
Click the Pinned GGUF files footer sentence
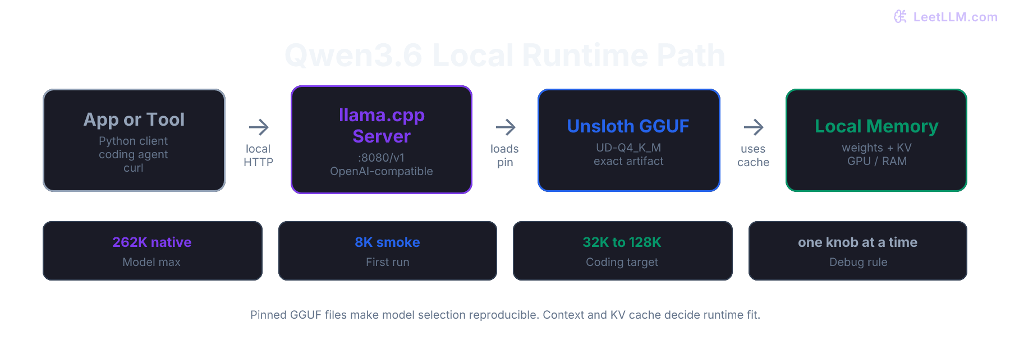pyautogui.click(x=505, y=315)
